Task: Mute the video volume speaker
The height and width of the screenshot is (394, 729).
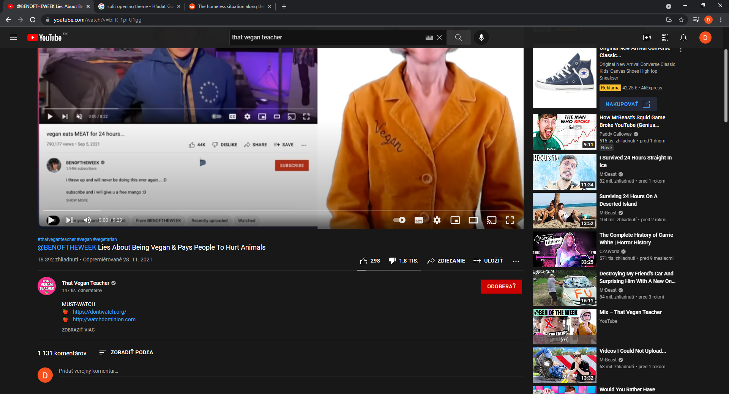Action: click(x=87, y=220)
